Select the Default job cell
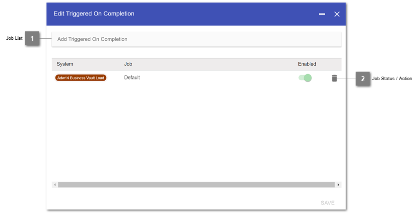The height and width of the screenshot is (214, 420). pyautogui.click(x=132, y=78)
